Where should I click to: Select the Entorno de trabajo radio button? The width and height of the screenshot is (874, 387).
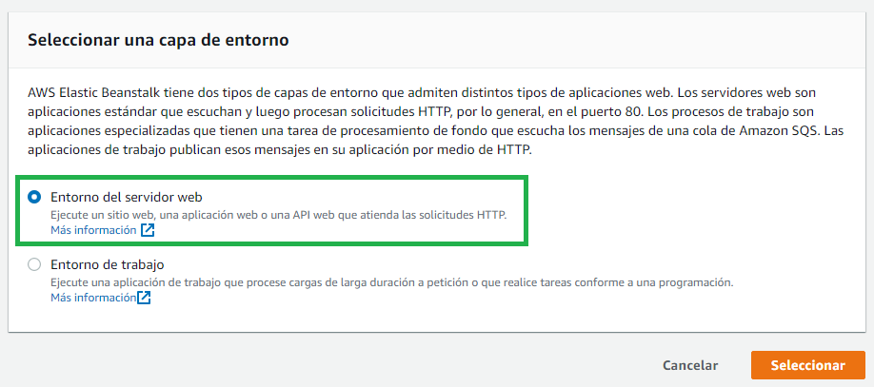(34, 264)
